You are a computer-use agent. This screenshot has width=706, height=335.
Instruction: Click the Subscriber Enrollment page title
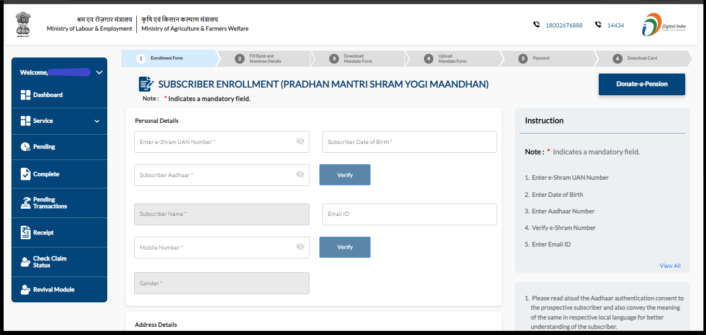pos(323,84)
